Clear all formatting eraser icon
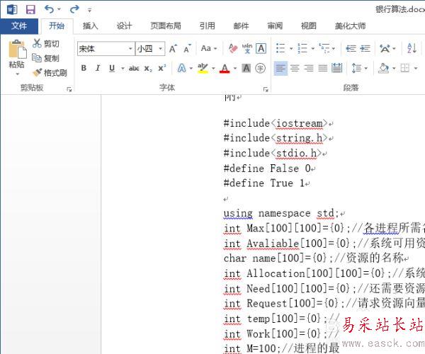The image size is (425, 354). pos(233,49)
